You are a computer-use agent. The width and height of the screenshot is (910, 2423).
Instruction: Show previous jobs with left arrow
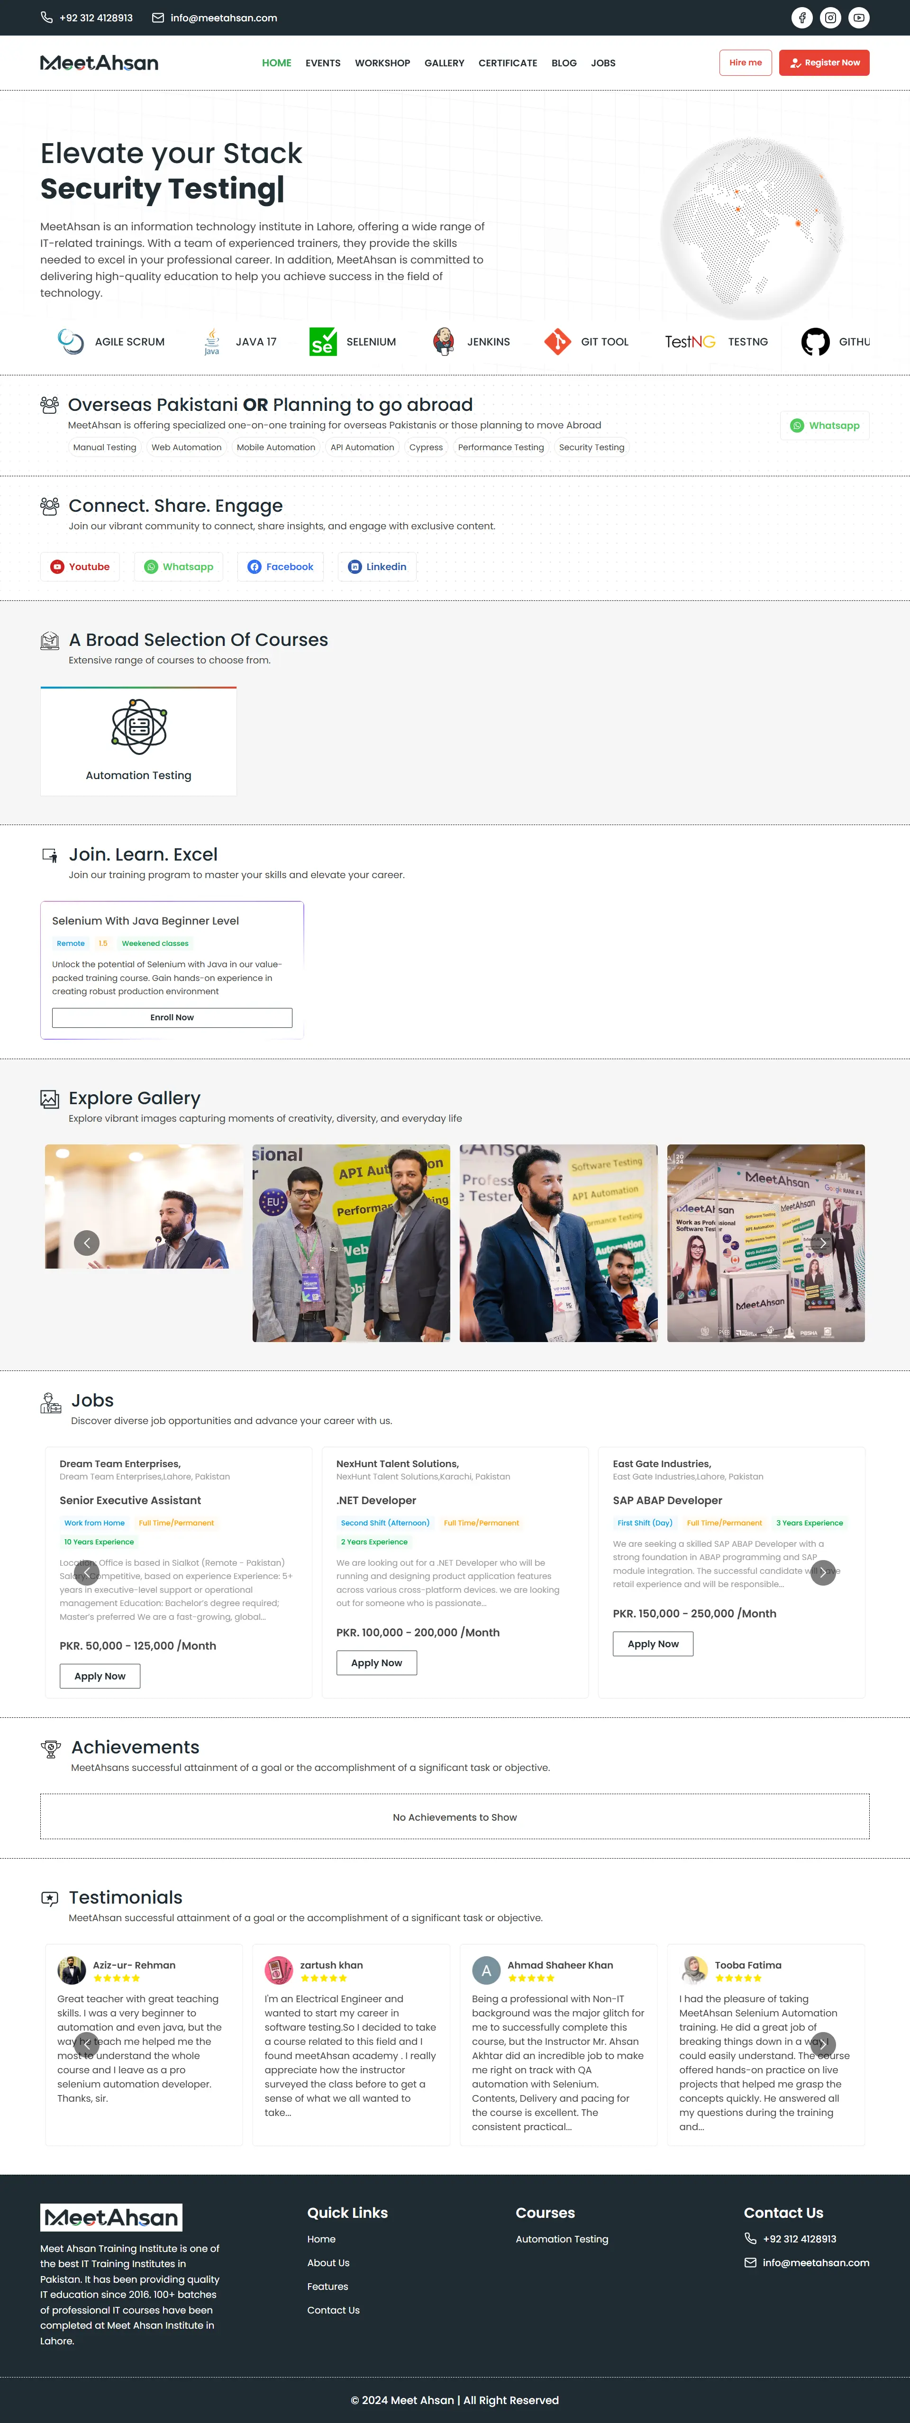[x=87, y=1572]
